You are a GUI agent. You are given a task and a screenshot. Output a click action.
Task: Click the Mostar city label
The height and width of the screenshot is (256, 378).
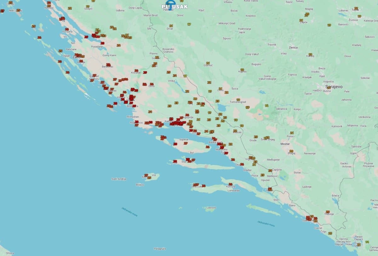285,144
